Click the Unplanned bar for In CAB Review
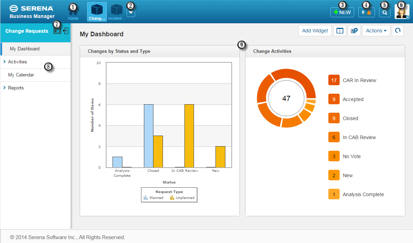413x243 pixels. (189, 136)
